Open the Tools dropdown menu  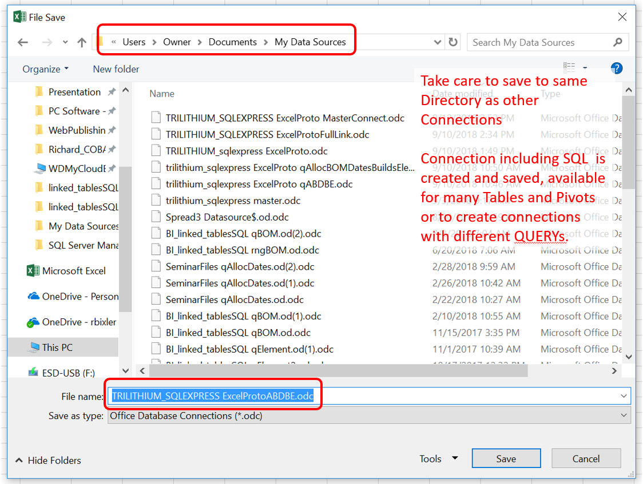coord(438,459)
